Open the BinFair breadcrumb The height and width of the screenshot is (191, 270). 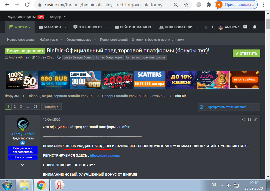[x=180, y=96]
